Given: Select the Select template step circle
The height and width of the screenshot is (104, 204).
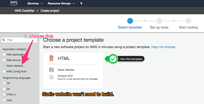Looking at the screenshot, I should pyautogui.click(x=130, y=21).
